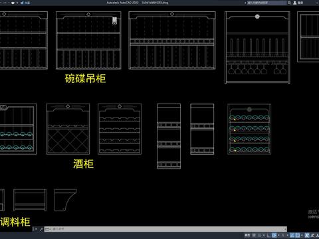319x239 pixels.
Task: Open command line customize wrench icon
Action: pos(41,229)
